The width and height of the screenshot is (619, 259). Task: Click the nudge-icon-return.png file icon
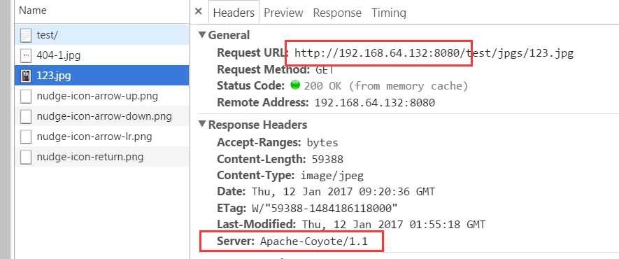(26, 157)
